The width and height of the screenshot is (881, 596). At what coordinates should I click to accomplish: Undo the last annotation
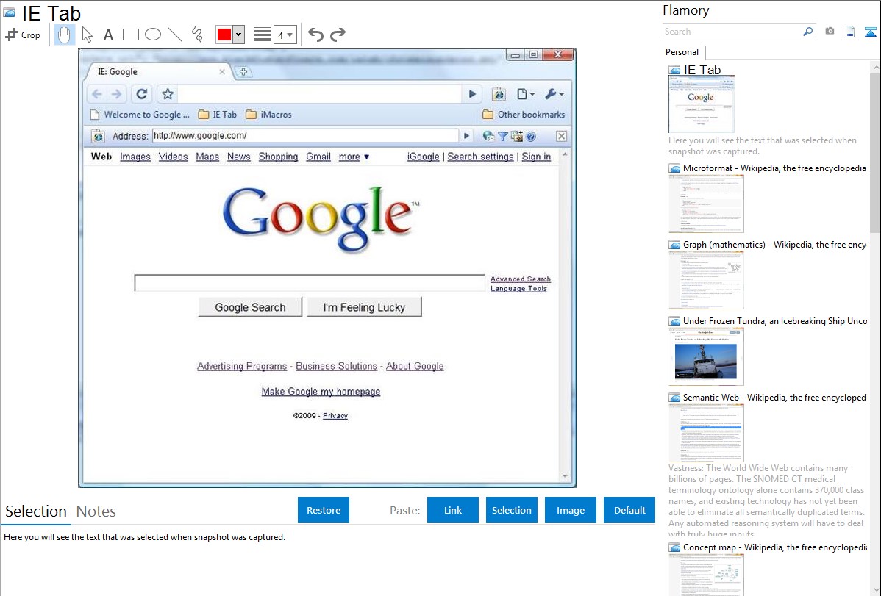(315, 35)
